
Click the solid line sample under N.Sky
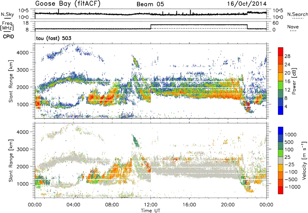point(7,18)
